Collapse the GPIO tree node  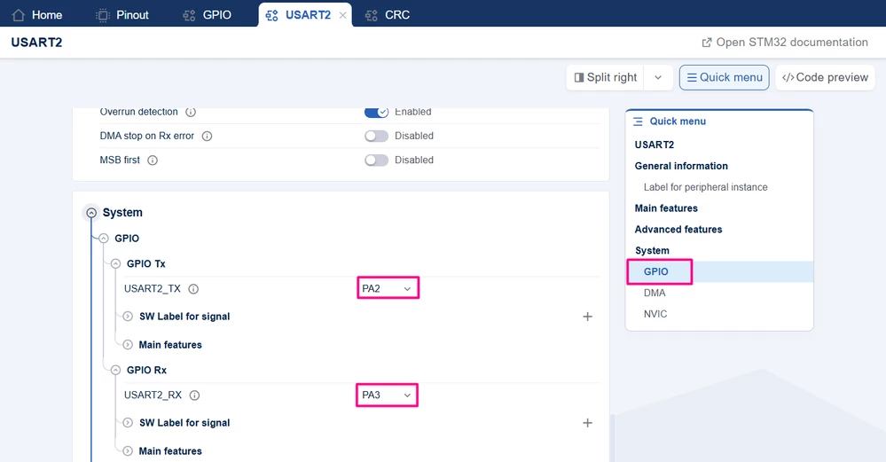coord(104,239)
